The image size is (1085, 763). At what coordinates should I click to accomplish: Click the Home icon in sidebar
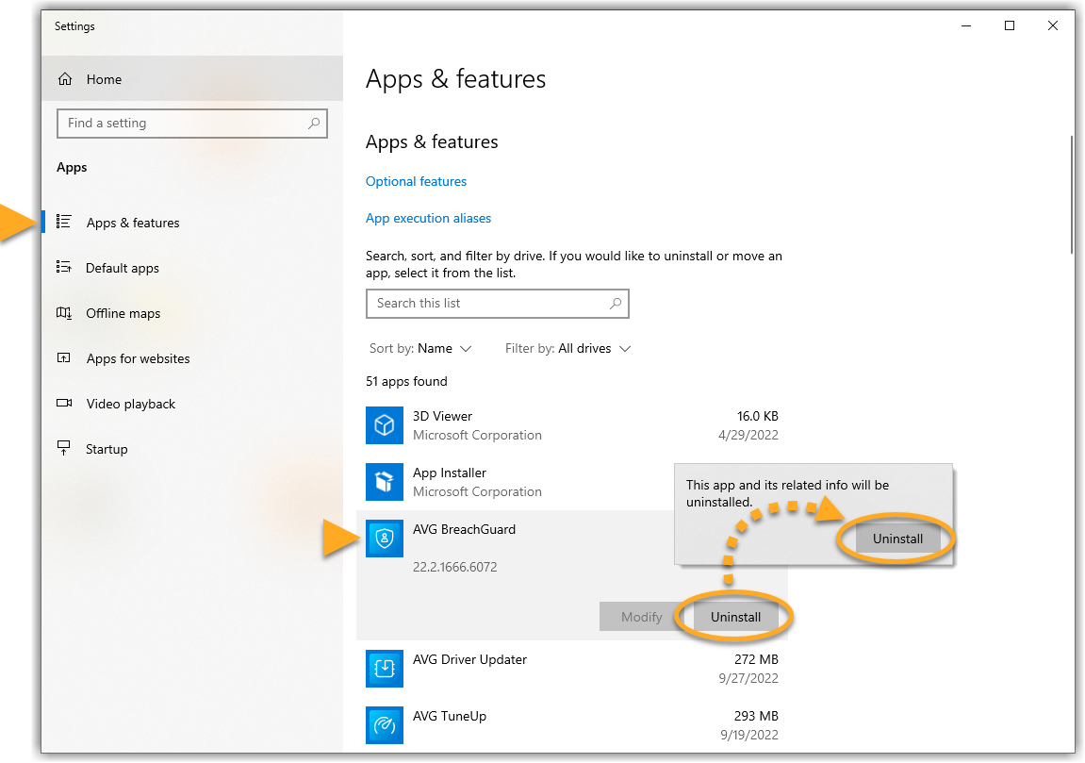point(65,80)
